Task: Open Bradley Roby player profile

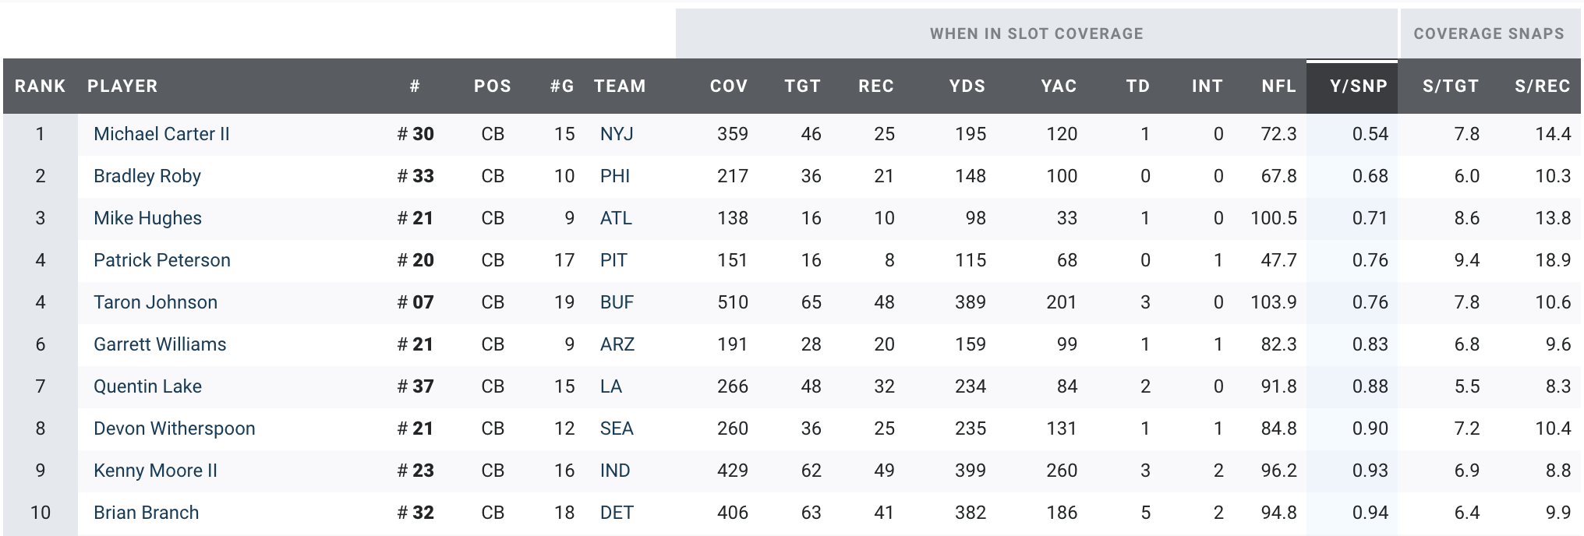Action: pyautogui.click(x=147, y=176)
